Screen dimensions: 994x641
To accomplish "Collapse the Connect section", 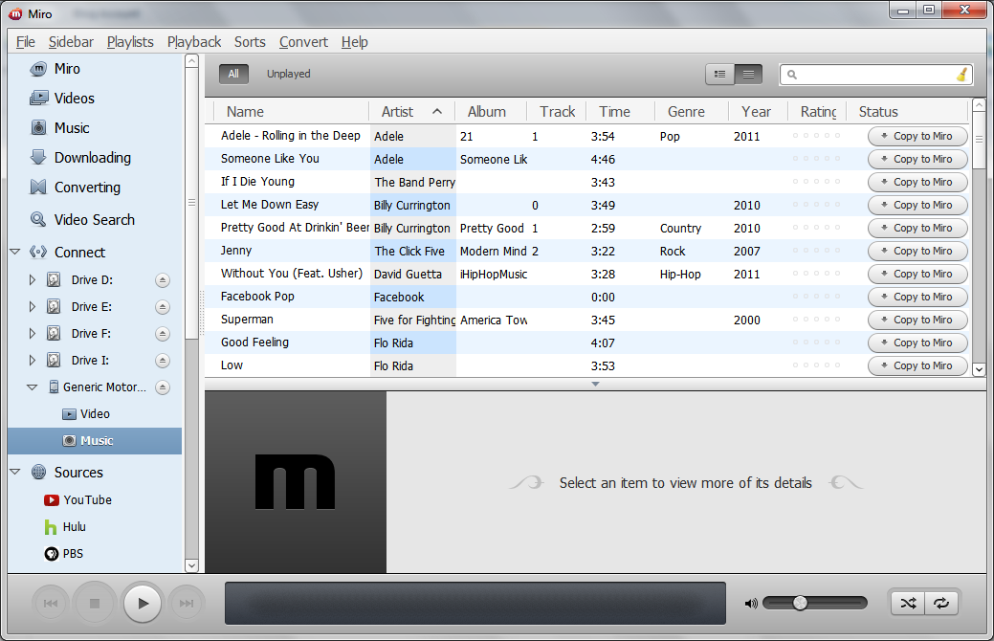I will 15,252.
